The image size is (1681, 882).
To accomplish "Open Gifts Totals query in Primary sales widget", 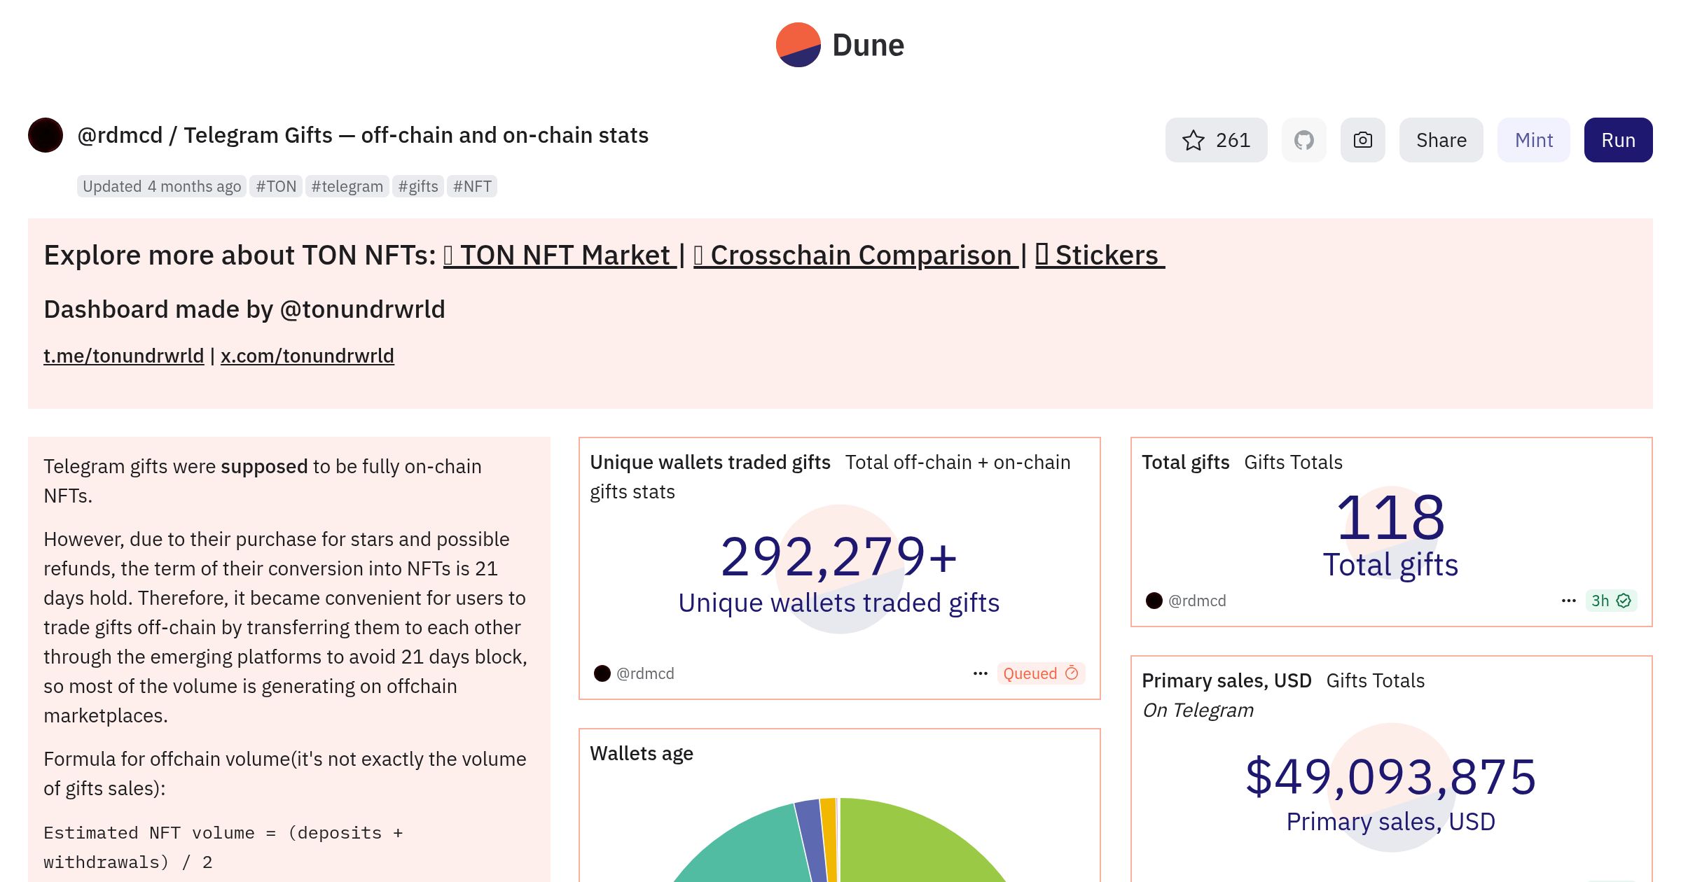I will [x=1376, y=680].
